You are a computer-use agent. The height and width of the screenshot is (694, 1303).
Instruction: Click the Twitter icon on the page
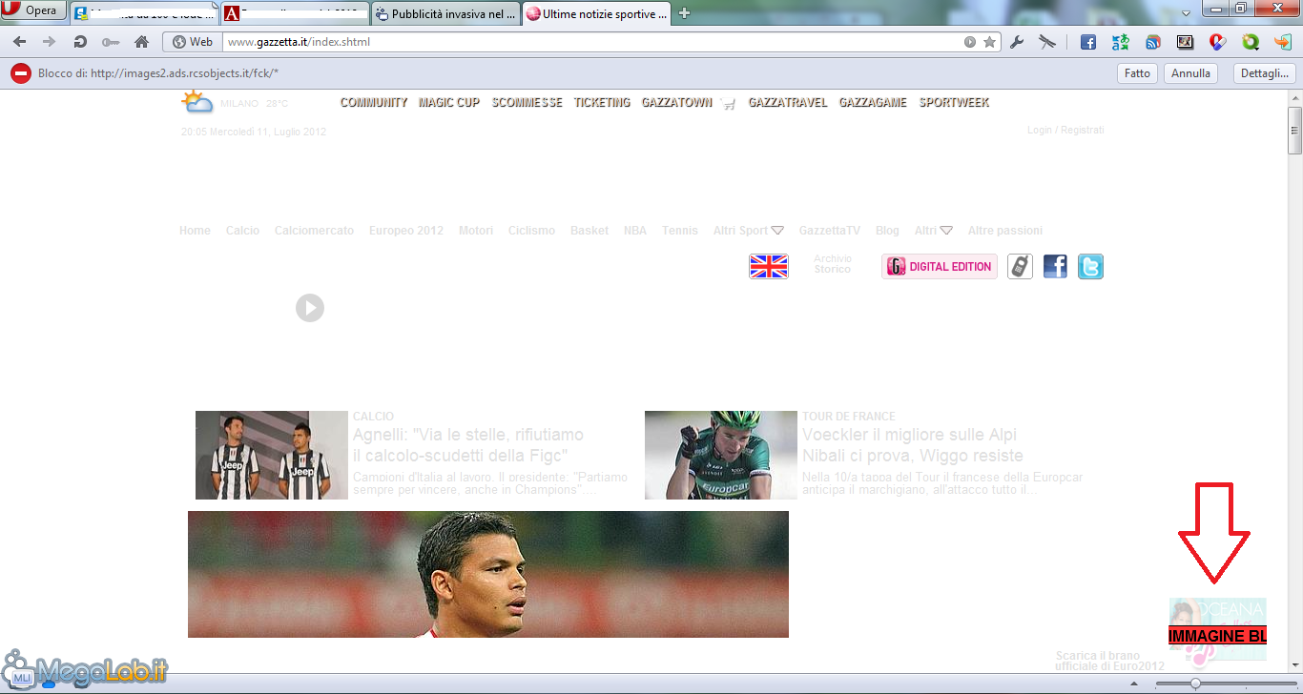click(x=1090, y=267)
